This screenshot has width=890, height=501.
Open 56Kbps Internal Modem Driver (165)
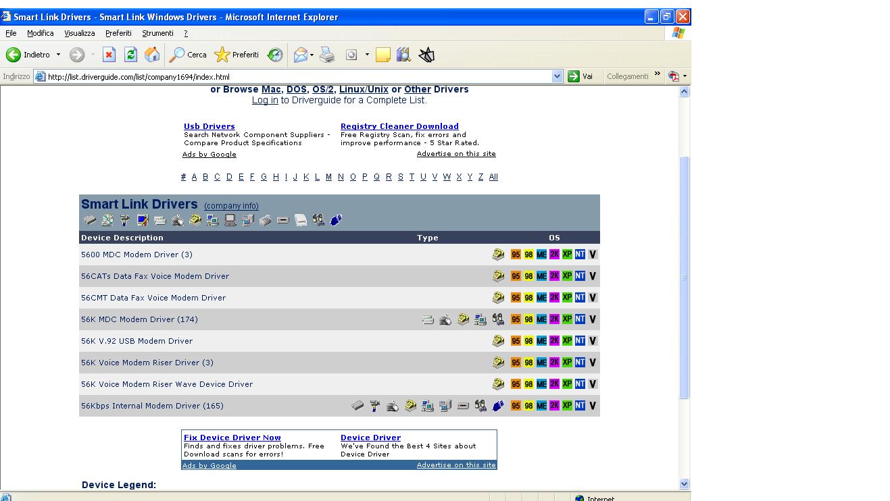(x=152, y=406)
